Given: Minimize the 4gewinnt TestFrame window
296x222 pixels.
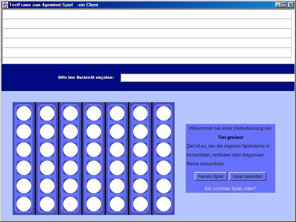Looking at the screenshot, I should pyautogui.click(x=278, y=5).
